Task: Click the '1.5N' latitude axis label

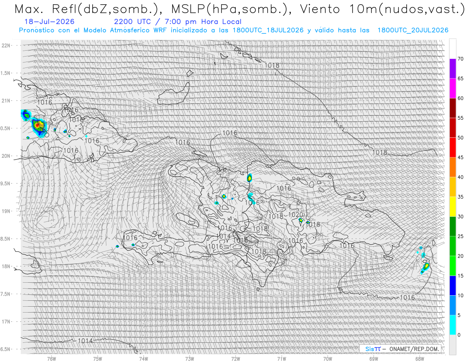Action: click(5, 73)
